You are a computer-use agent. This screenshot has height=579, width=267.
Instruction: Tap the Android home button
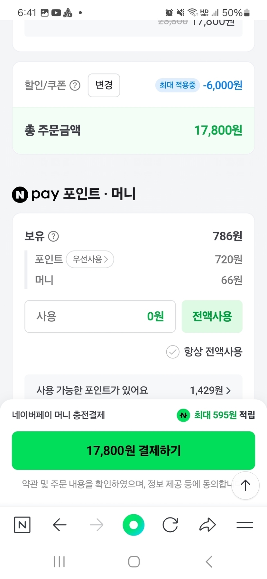134,562
